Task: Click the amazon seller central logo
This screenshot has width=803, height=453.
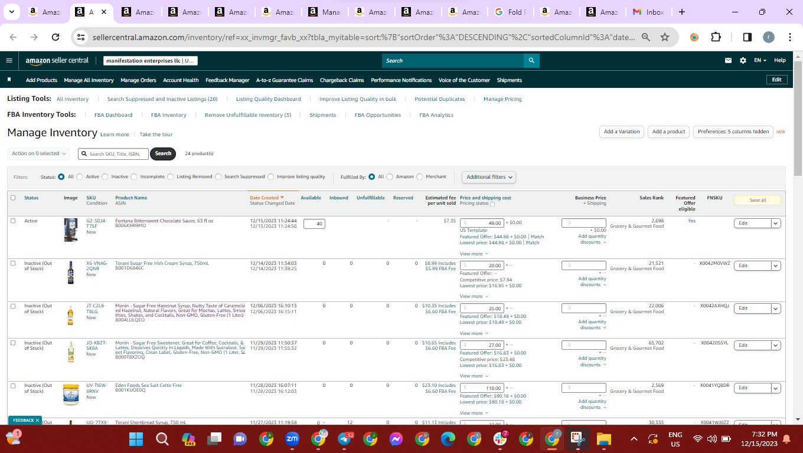Action: [57, 60]
